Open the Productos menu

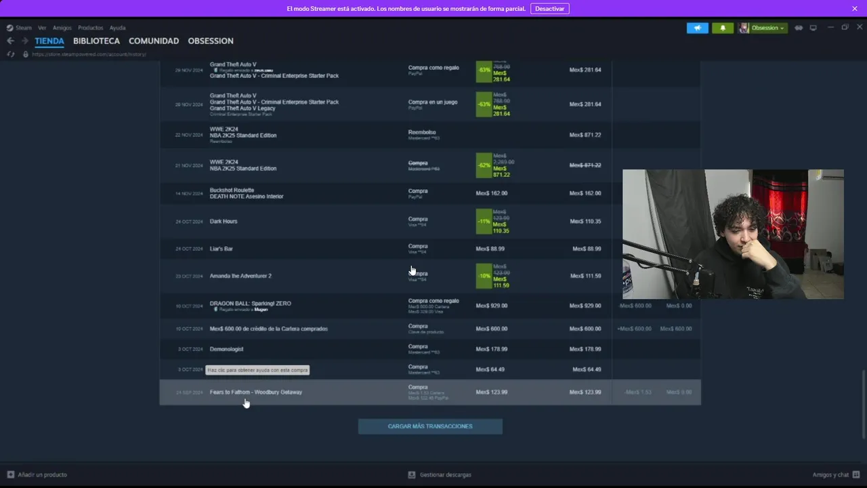[x=91, y=28]
